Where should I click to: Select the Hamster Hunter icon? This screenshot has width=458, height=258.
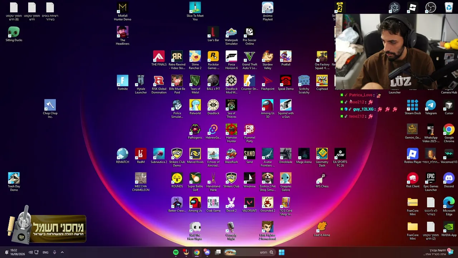coord(231,133)
